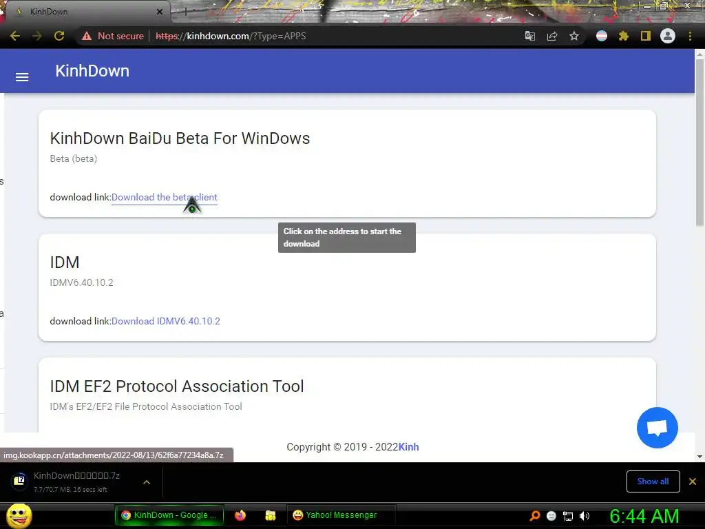Click Download the beta client link
Image resolution: width=705 pixels, height=529 pixels.
click(x=164, y=197)
